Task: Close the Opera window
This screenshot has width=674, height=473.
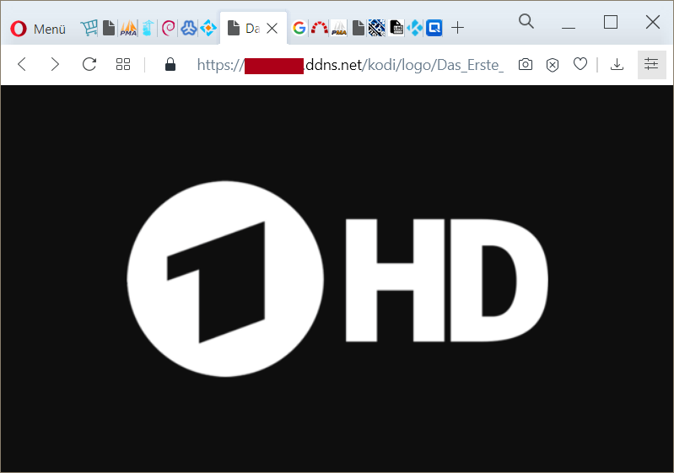Action: pyautogui.click(x=653, y=22)
